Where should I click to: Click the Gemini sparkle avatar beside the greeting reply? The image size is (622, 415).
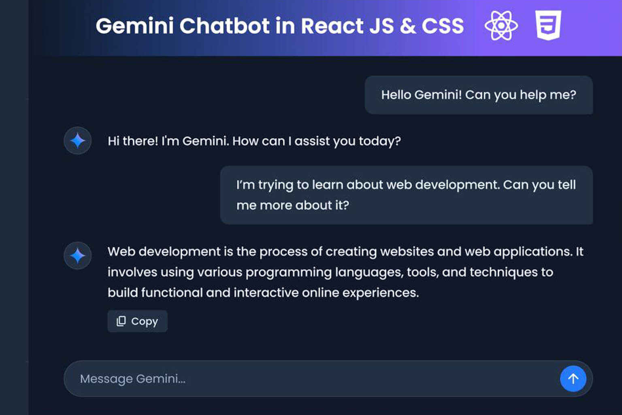point(77,141)
